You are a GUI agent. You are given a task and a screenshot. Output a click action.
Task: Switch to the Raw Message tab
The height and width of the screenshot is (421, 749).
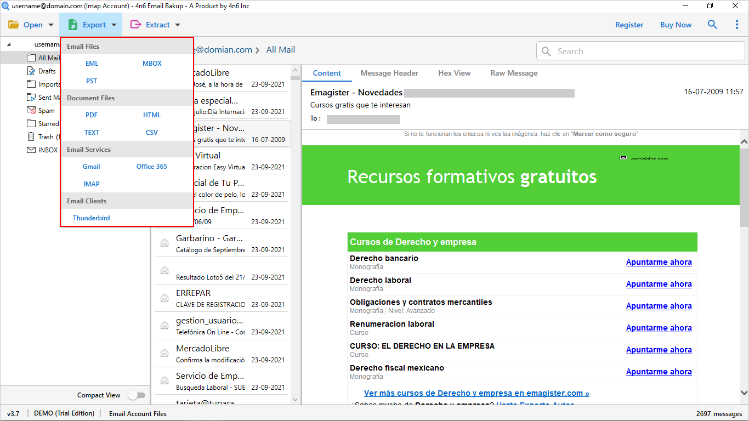click(514, 73)
